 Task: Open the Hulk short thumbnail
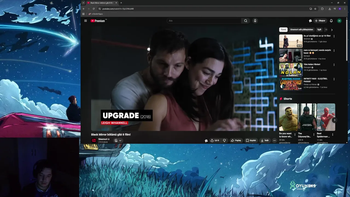coord(288,117)
